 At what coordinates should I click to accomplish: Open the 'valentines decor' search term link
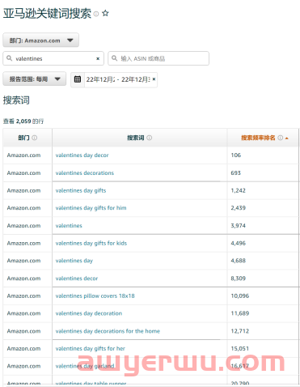pyautogui.click(x=77, y=279)
